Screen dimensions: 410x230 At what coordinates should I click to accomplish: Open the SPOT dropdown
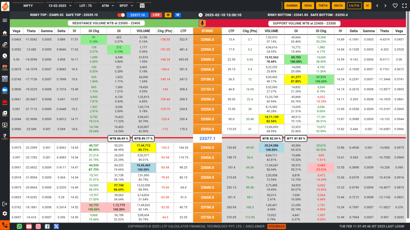(x=125, y=5)
